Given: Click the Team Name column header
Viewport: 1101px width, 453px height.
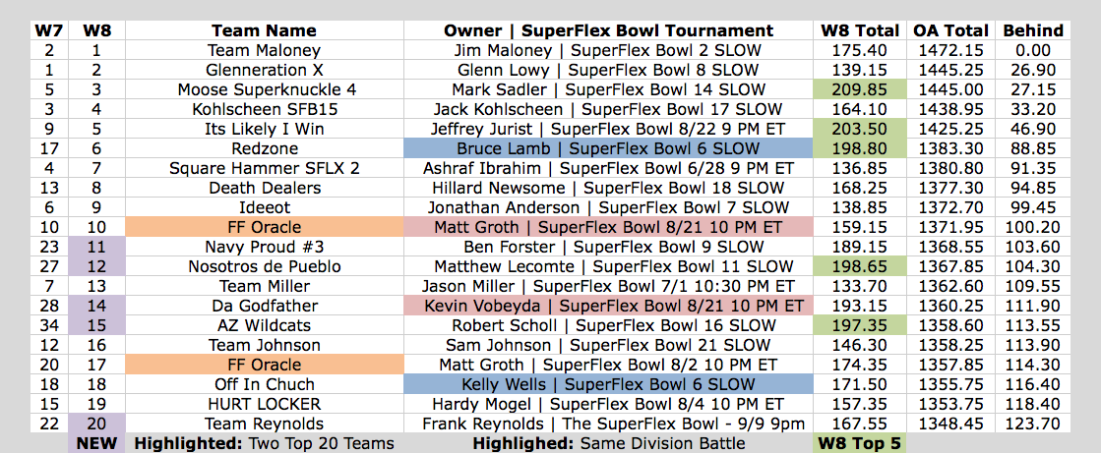Looking at the screenshot, I should [264, 30].
